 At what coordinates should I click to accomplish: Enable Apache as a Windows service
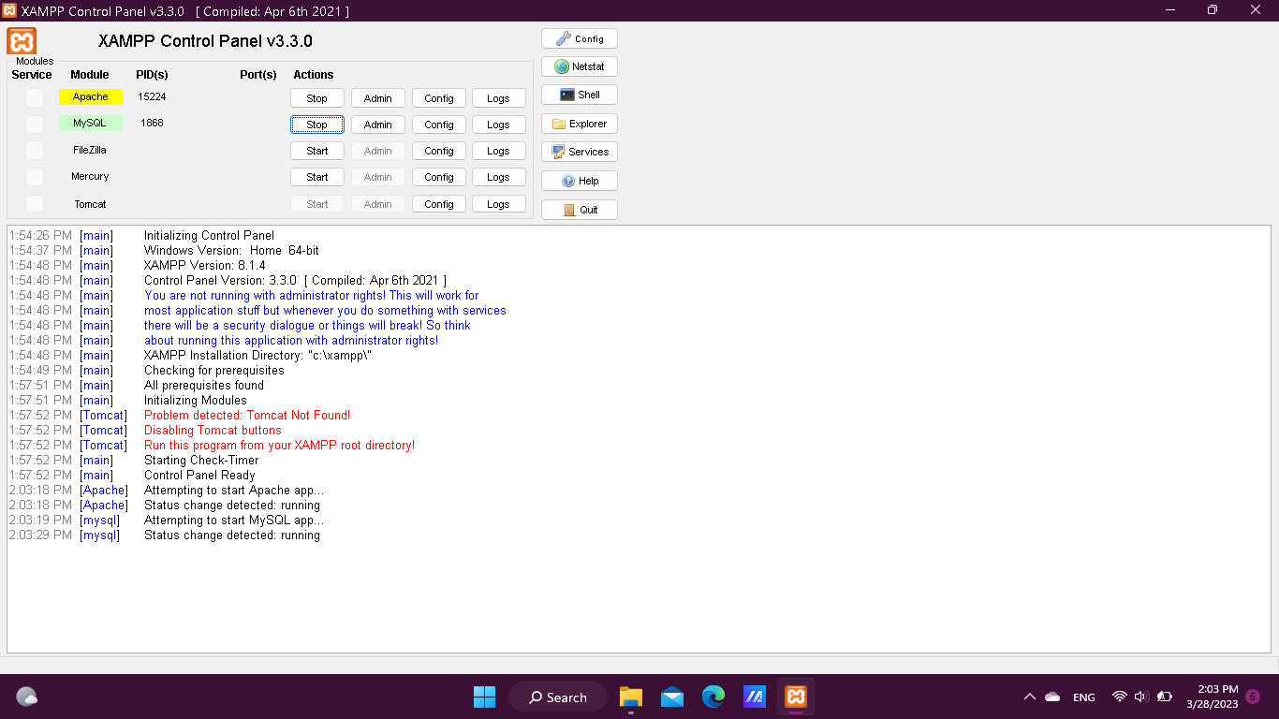click(x=34, y=96)
